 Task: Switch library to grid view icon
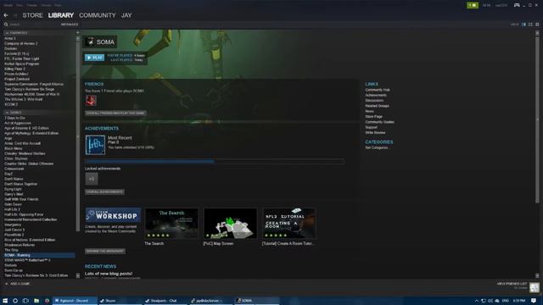click(537, 25)
